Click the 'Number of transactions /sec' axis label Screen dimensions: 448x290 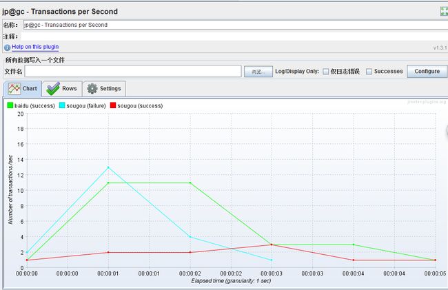point(10,189)
